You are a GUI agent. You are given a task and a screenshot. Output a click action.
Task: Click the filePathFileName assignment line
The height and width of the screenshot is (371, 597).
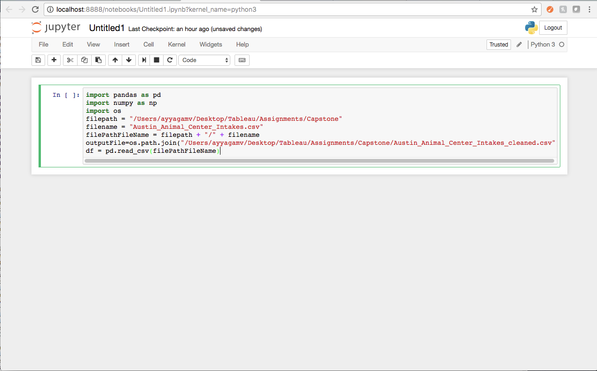coord(173,135)
